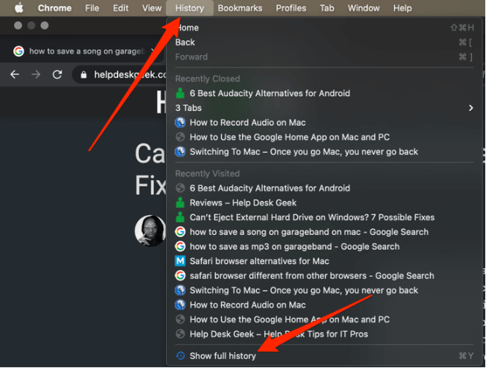Screen dimensions: 499x381
Task: Open the Window menu
Action: tap(363, 8)
